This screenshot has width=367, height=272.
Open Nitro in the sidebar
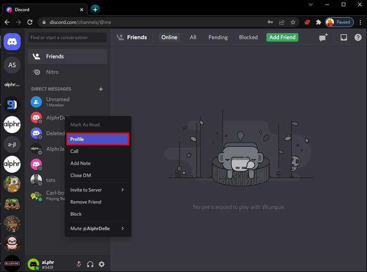[x=67, y=72]
